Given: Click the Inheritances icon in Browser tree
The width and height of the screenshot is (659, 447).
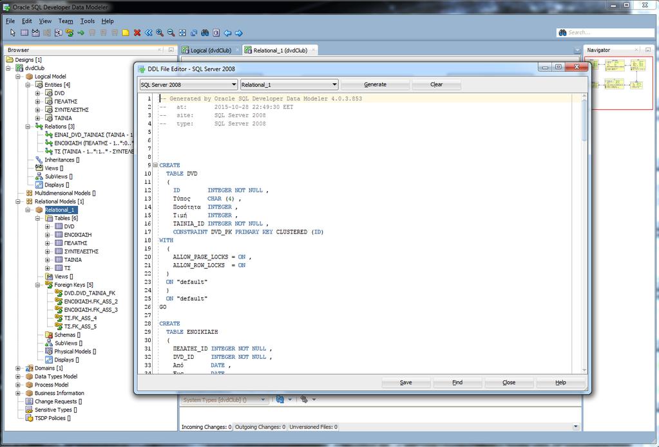Looking at the screenshot, I should pyautogui.click(x=39, y=160).
